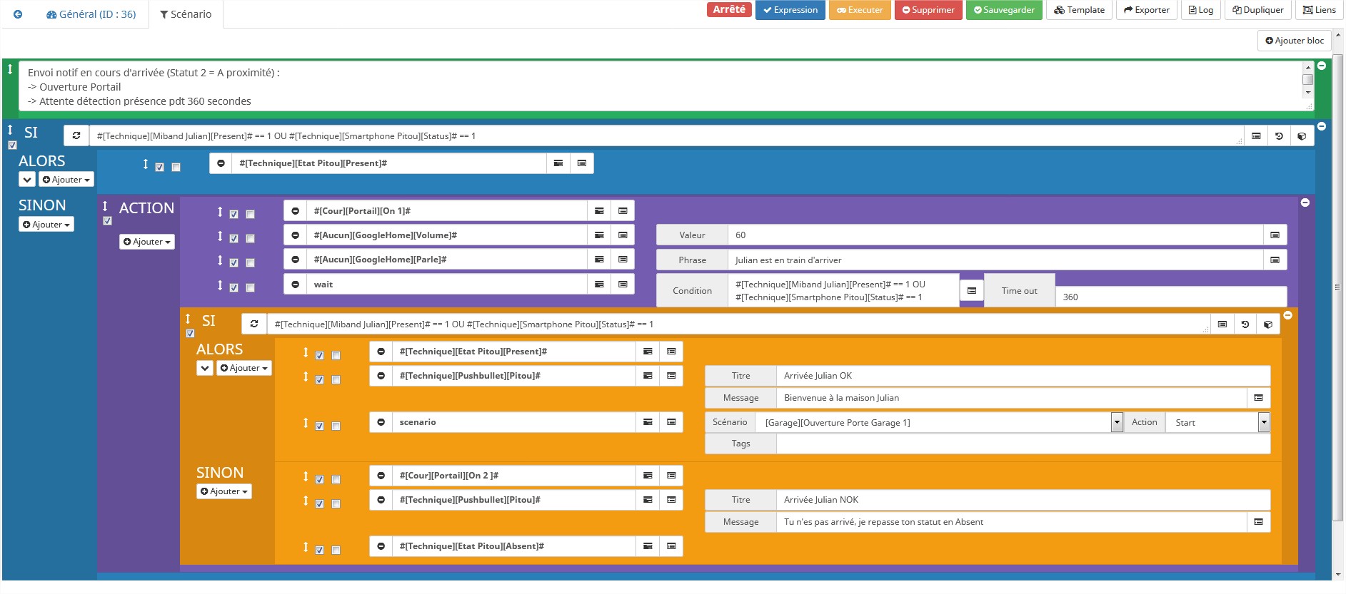Screen dimensions: 1346x594
Task: Open the Liens button
Action: [x=1319, y=10]
